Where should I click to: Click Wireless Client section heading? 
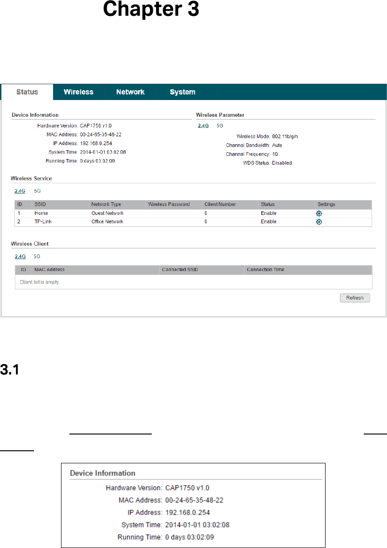pos(30,244)
